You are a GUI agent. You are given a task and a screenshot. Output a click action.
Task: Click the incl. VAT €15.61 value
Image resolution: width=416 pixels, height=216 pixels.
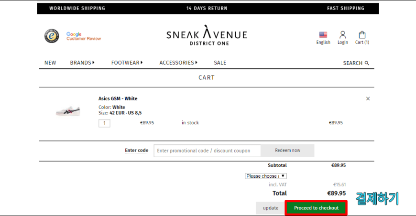(339, 185)
